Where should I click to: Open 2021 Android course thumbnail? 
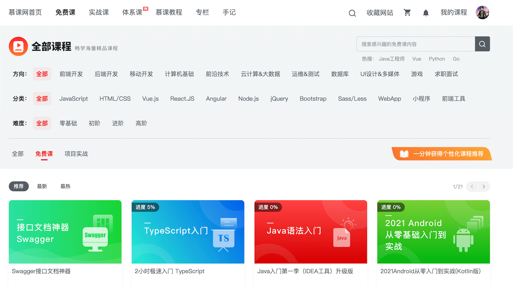[x=434, y=232]
